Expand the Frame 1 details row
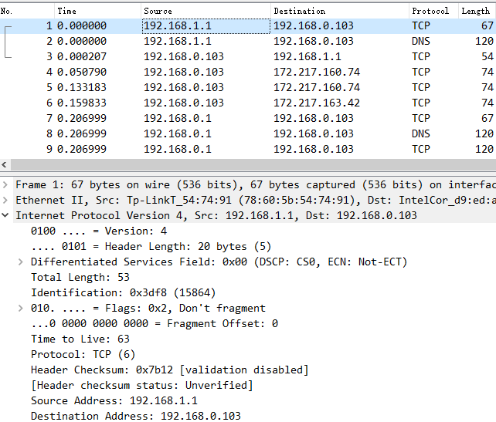496x422 pixels. point(5,185)
